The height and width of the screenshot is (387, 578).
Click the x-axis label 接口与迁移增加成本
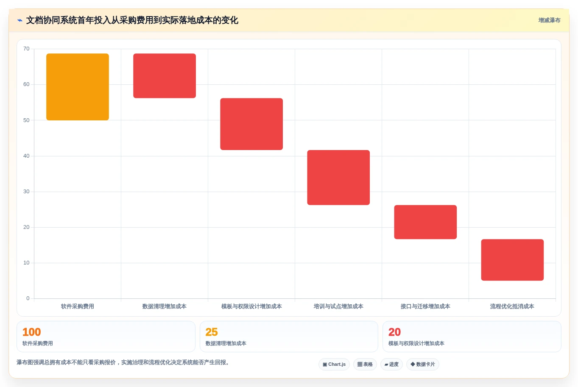coord(425,306)
